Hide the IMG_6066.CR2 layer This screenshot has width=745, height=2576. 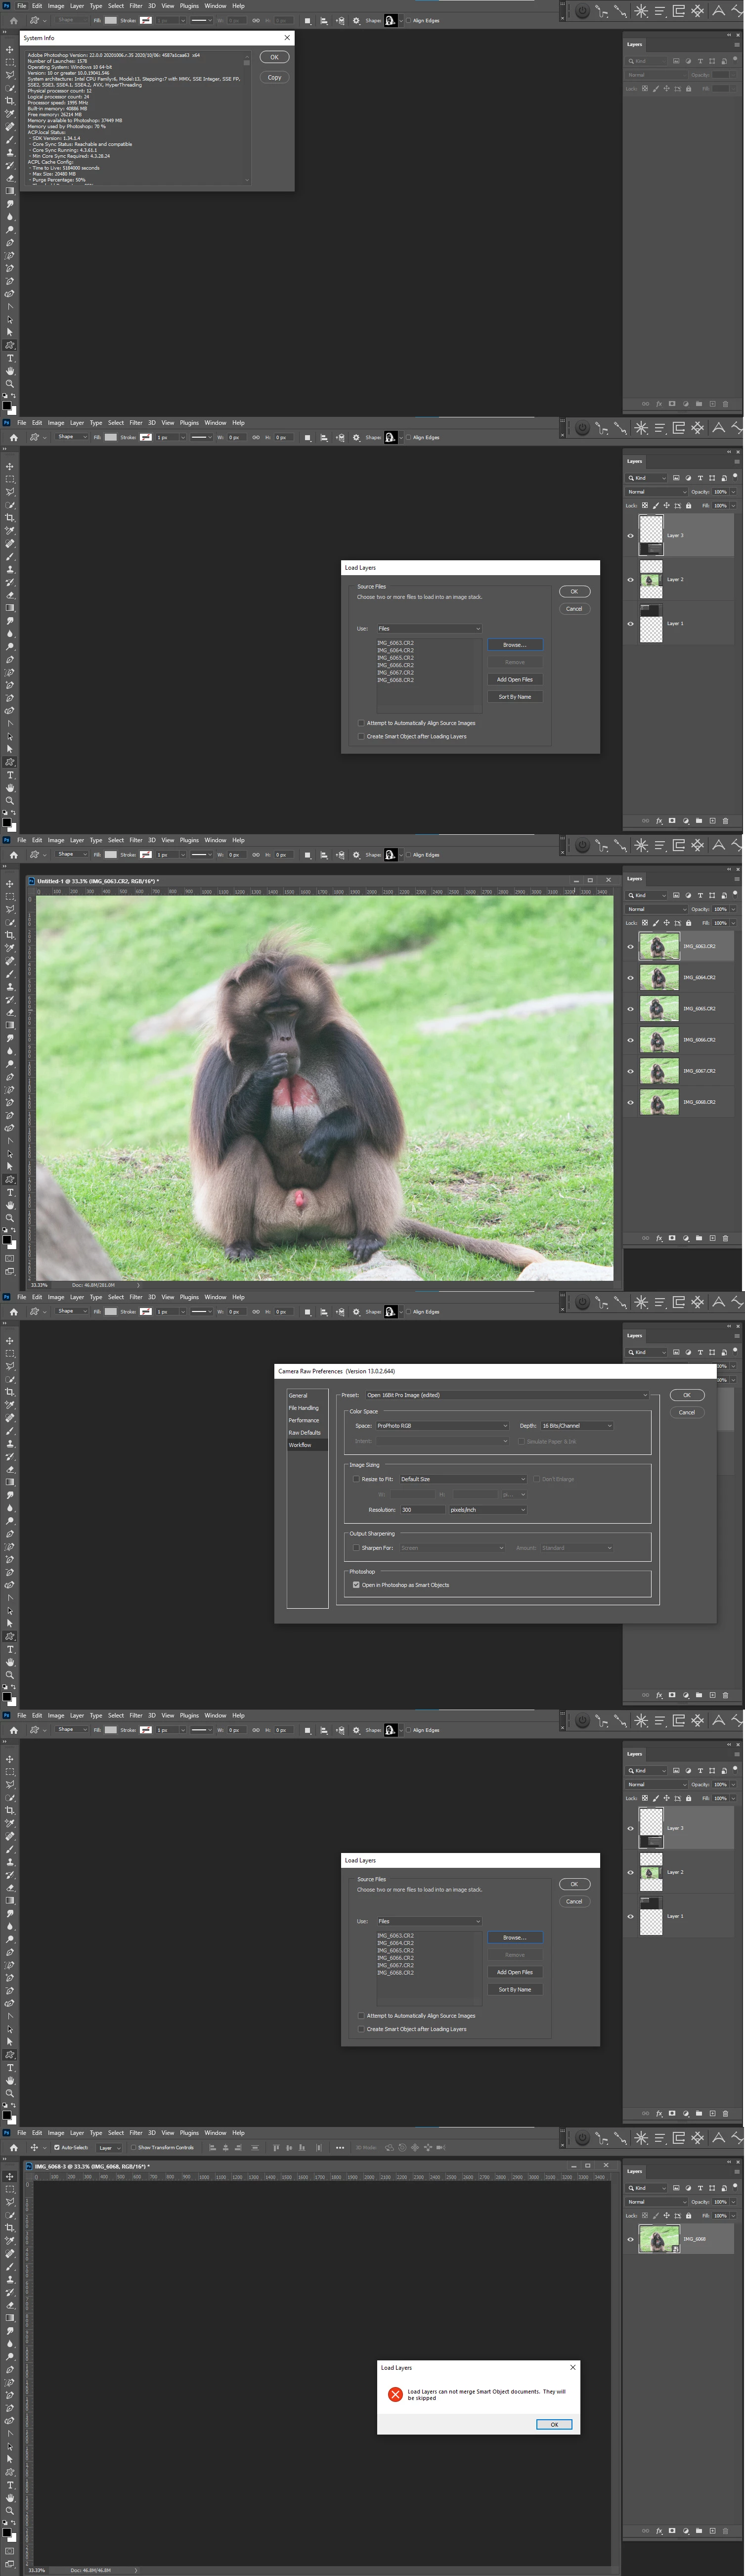[x=630, y=1040]
